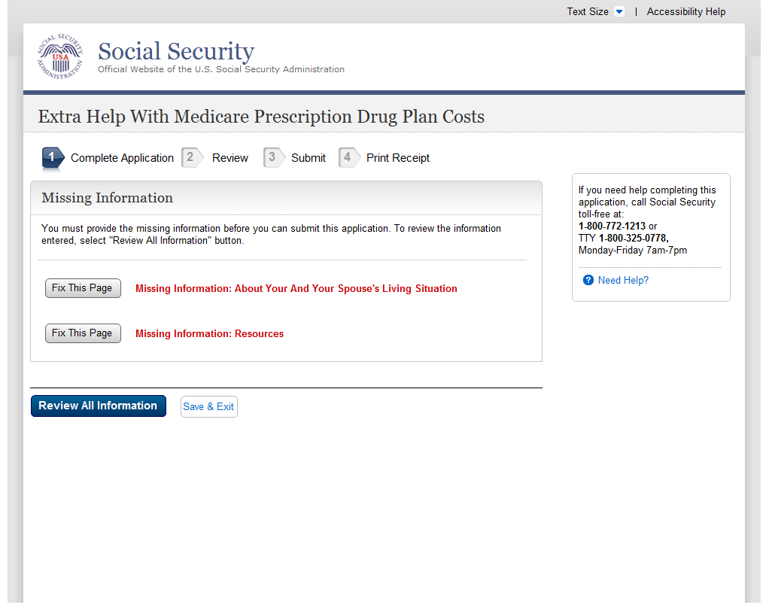Click the Save & Exit button
766x608 pixels.
(208, 406)
